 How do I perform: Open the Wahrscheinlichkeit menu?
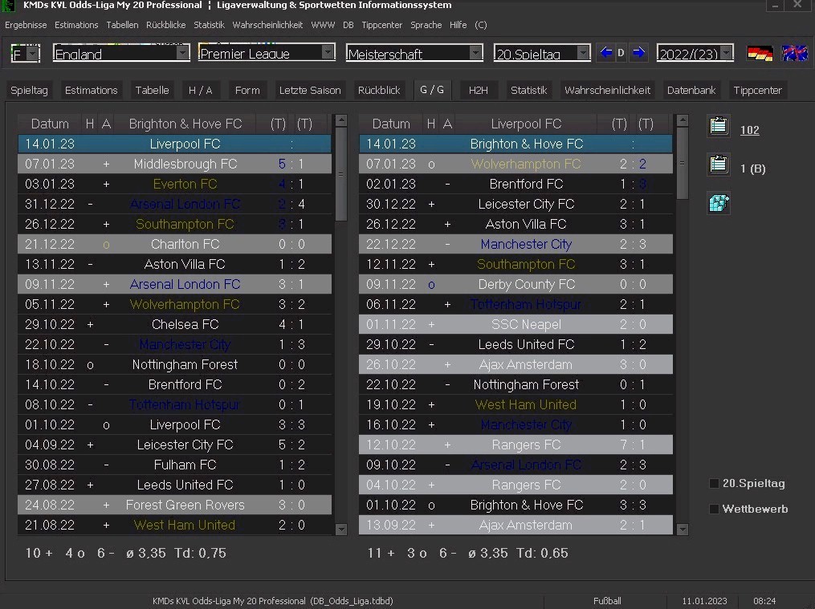(x=267, y=25)
